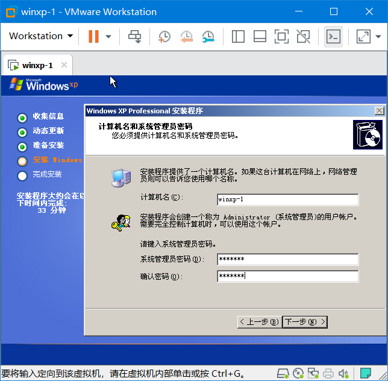Click the Windows XP logo banner
Screen dimensions: 388x381
tap(43, 84)
